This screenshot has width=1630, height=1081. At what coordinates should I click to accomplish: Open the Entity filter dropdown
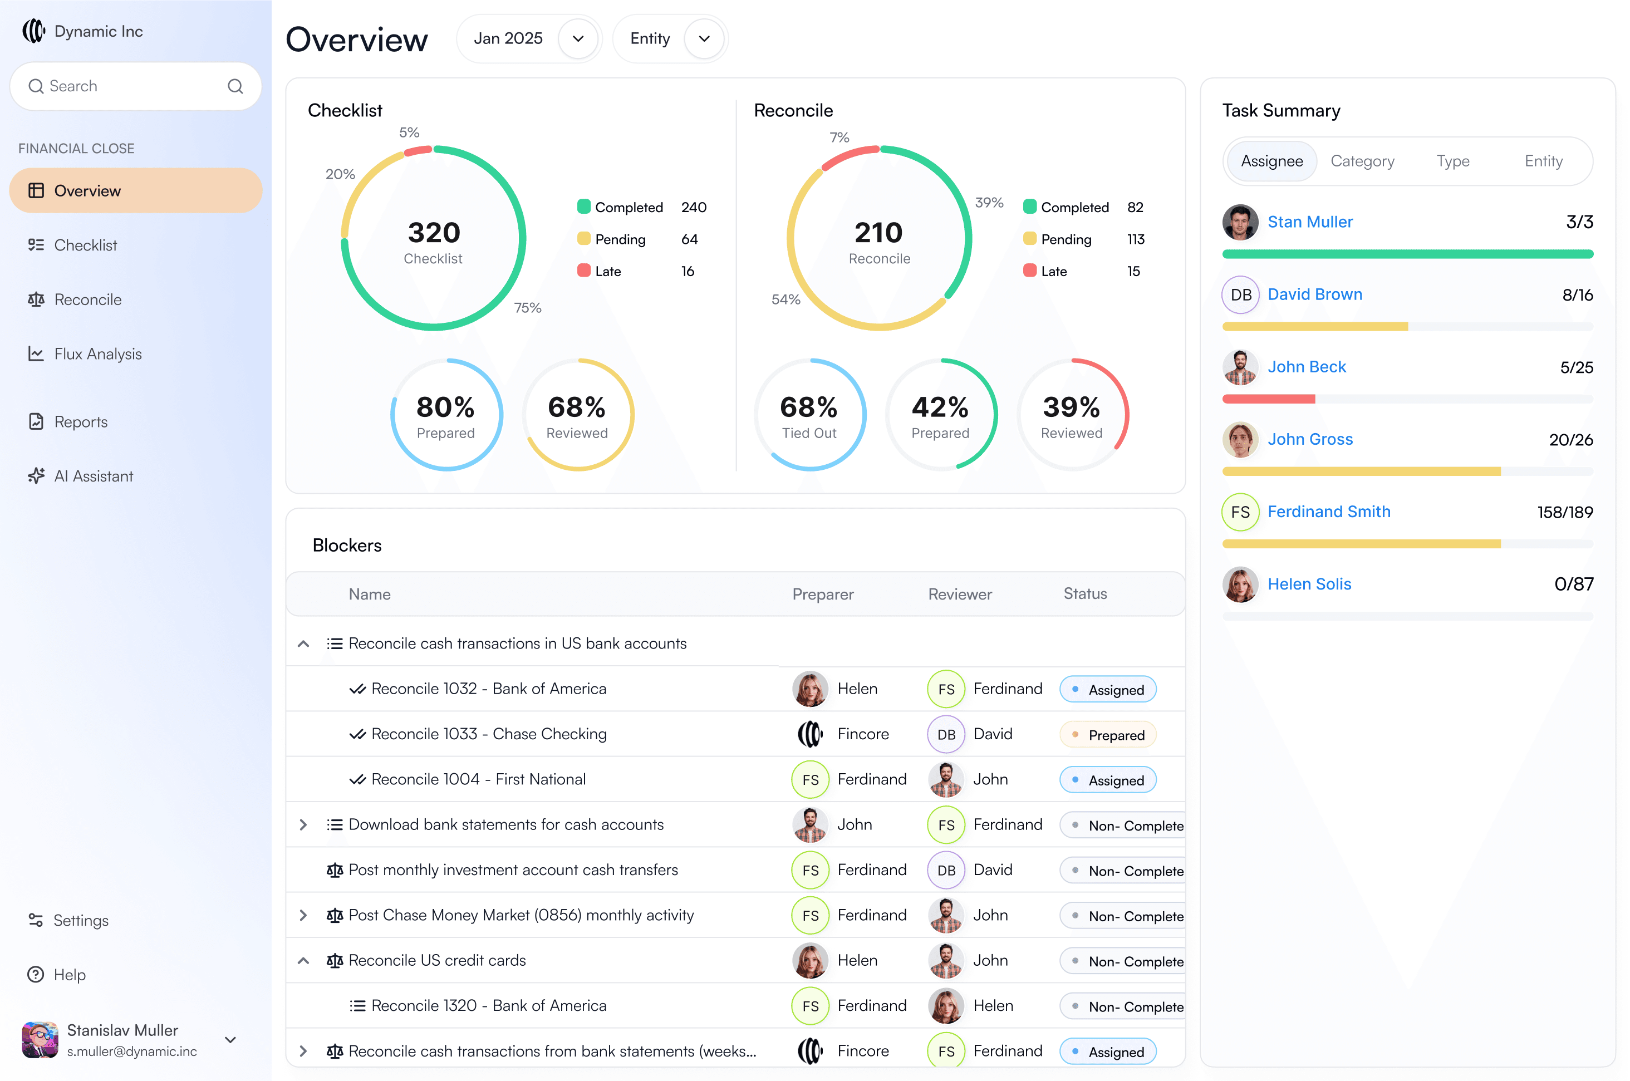[x=704, y=38]
